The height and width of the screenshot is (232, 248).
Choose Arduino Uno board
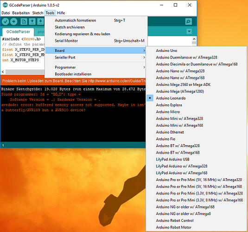pyautogui.click(x=197, y=51)
